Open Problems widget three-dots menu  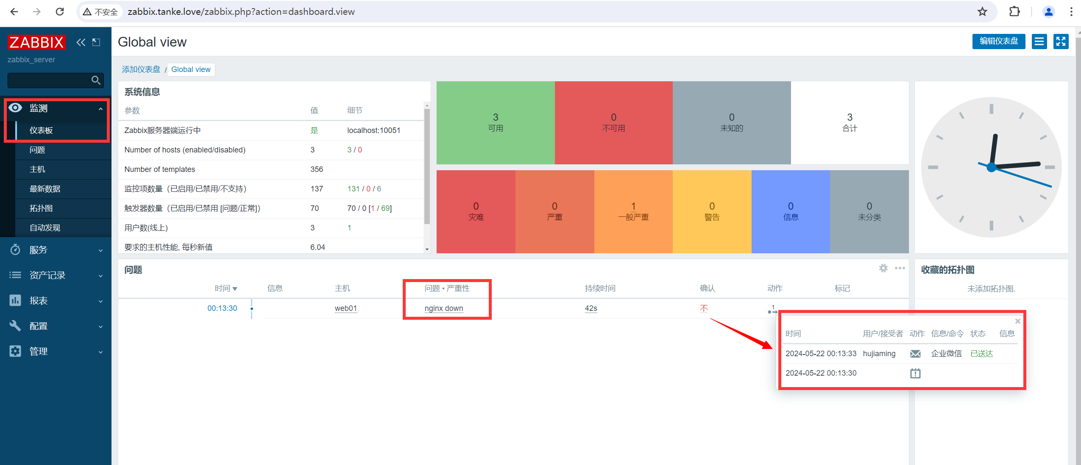[900, 268]
